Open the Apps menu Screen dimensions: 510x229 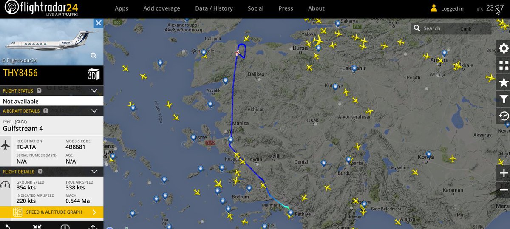122,8
